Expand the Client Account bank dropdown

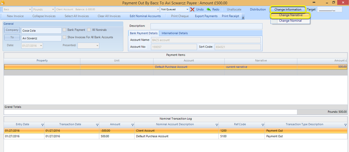coord(158,9)
